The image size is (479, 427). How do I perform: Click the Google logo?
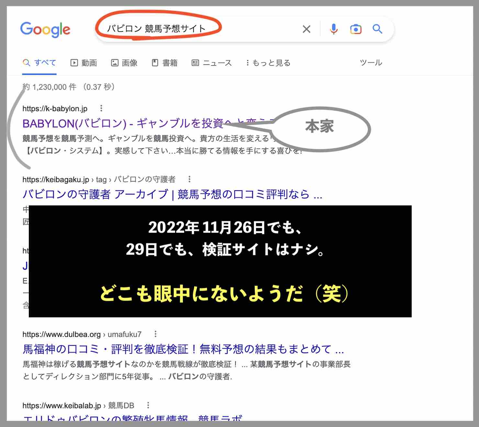coord(45,29)
